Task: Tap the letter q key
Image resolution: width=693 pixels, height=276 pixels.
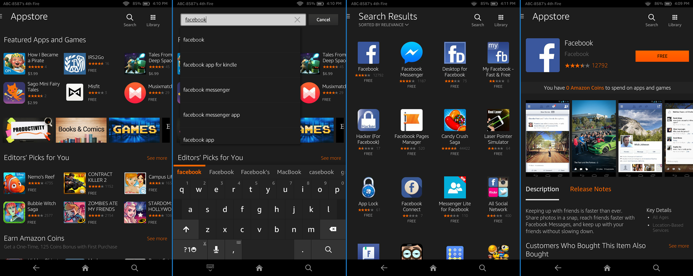Action: tap(182, 189)
